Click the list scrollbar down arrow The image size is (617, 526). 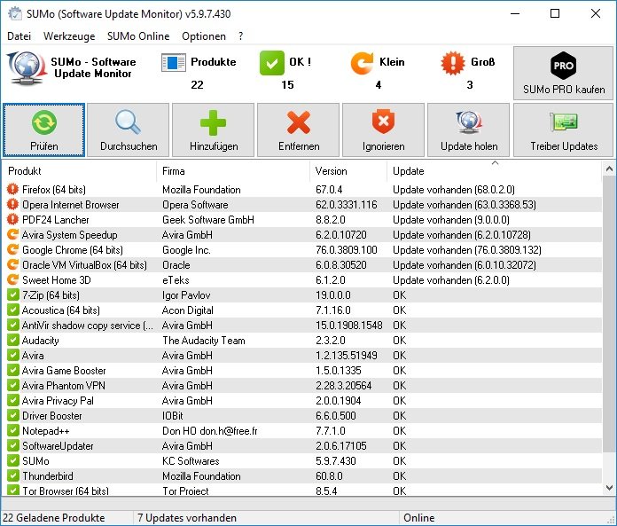(x=609, y=488)
